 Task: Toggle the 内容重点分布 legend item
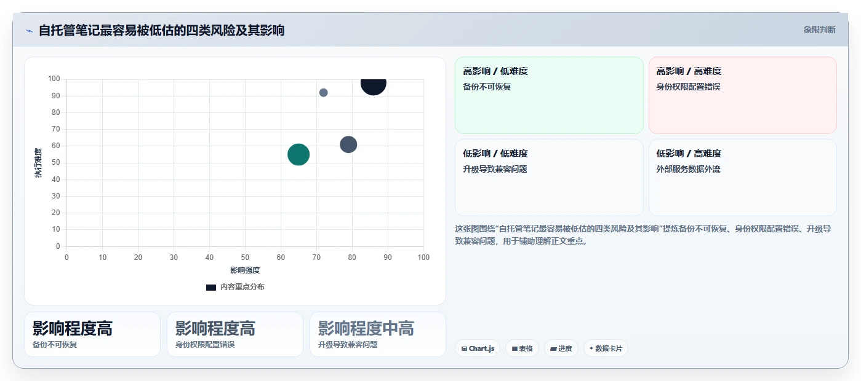(x=235, y=287)
